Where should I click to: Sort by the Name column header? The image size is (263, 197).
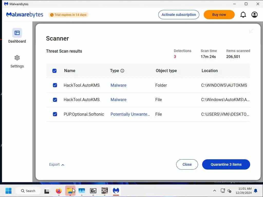70,71
